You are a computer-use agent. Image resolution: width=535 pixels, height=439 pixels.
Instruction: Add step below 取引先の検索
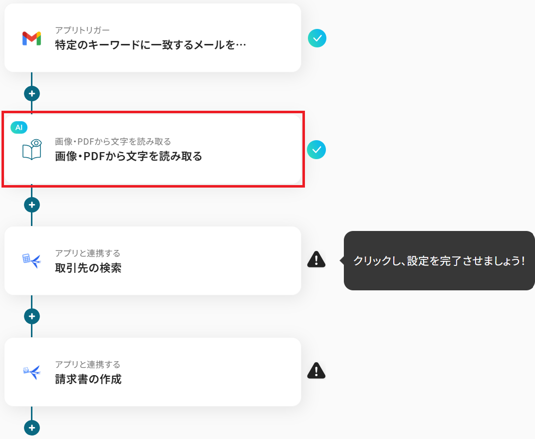(x=32, y=316)
